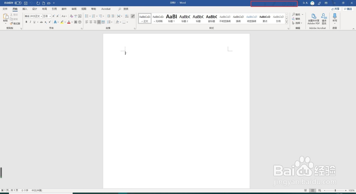The height and width of the screenshot is (194, 356).
Task: Click the redo arrow in quick access toolbar
Action: pos(38,3)
